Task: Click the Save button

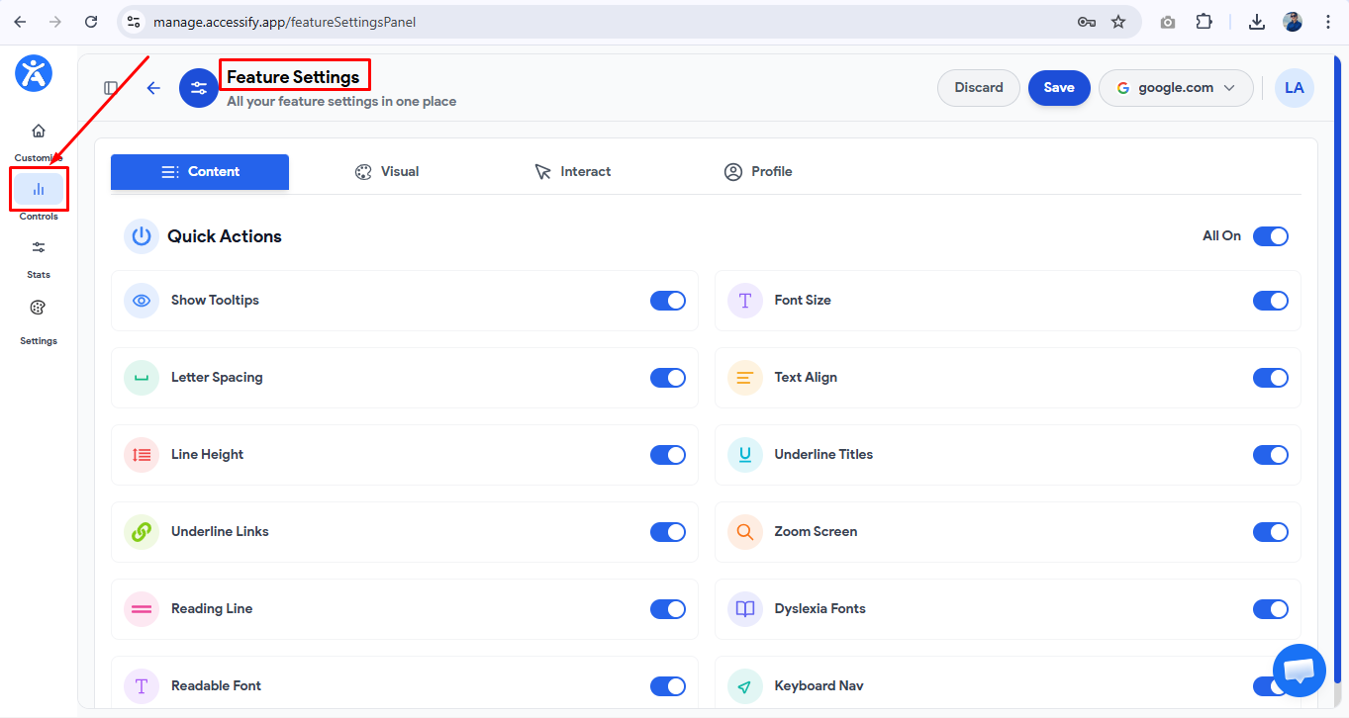Action: 1059,87
